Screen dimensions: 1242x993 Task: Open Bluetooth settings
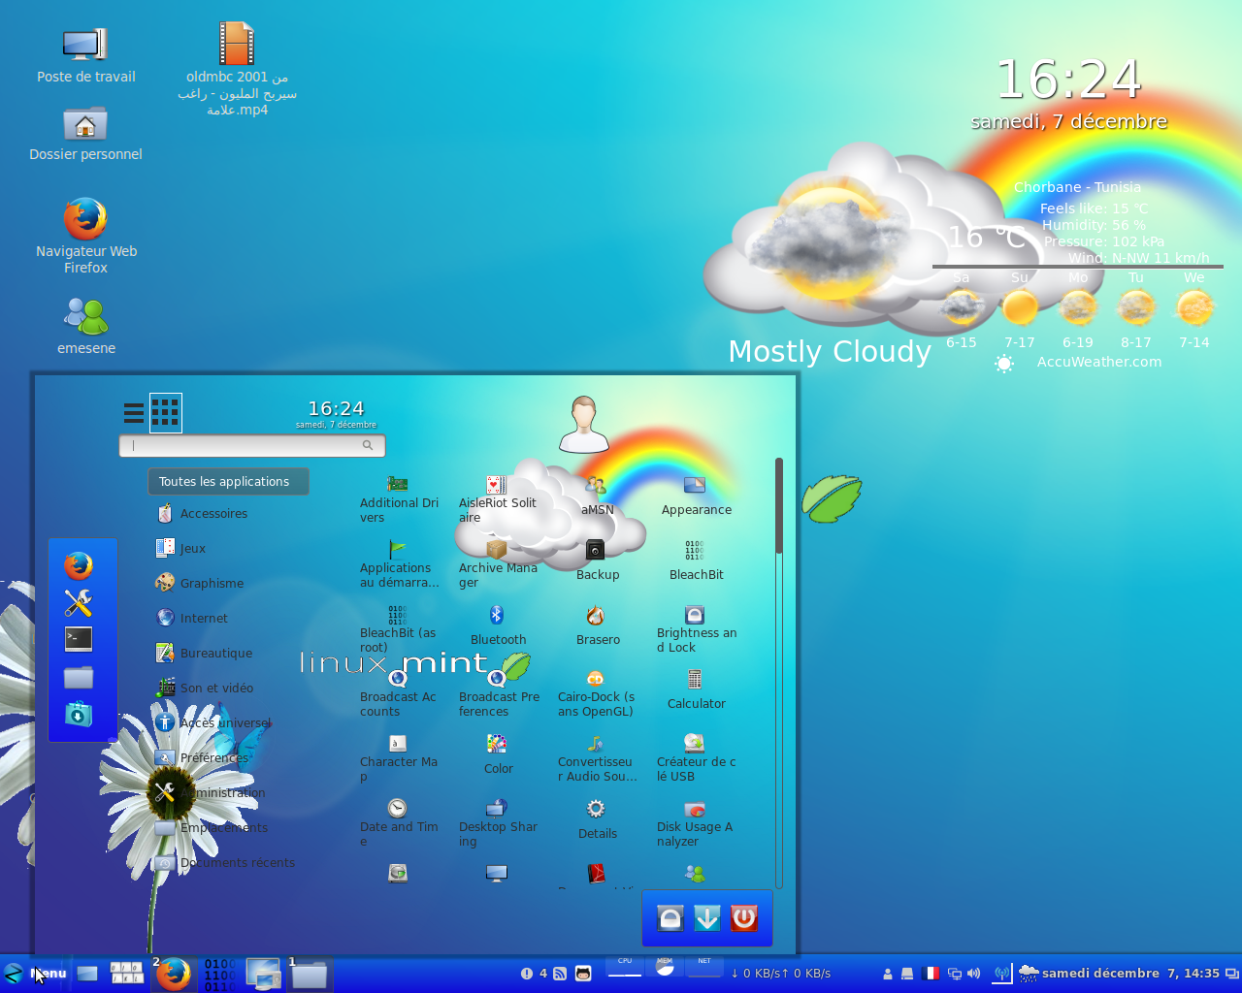pyautogui.click(x=499, y=626)
